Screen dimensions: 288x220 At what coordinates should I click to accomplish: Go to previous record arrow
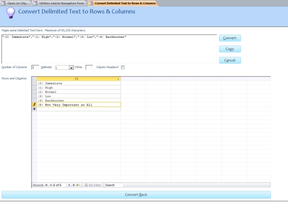click(51, 185)
